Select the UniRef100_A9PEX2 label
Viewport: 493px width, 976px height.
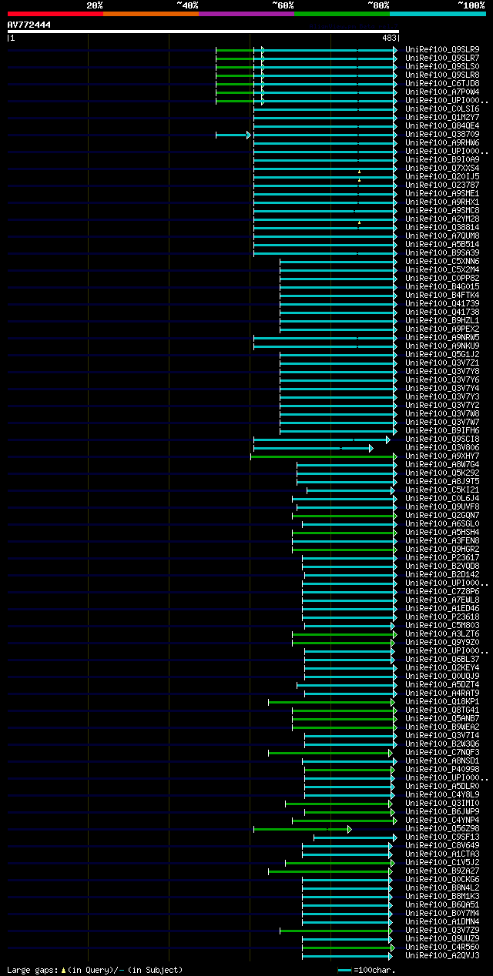point(442,329)
